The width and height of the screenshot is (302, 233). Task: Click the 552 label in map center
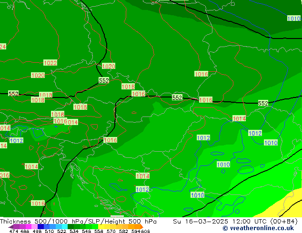[177, 97]
